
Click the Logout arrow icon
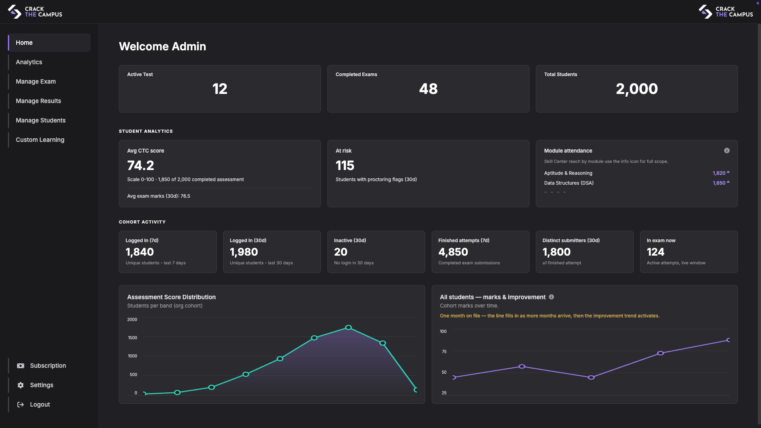pos(20,404)
